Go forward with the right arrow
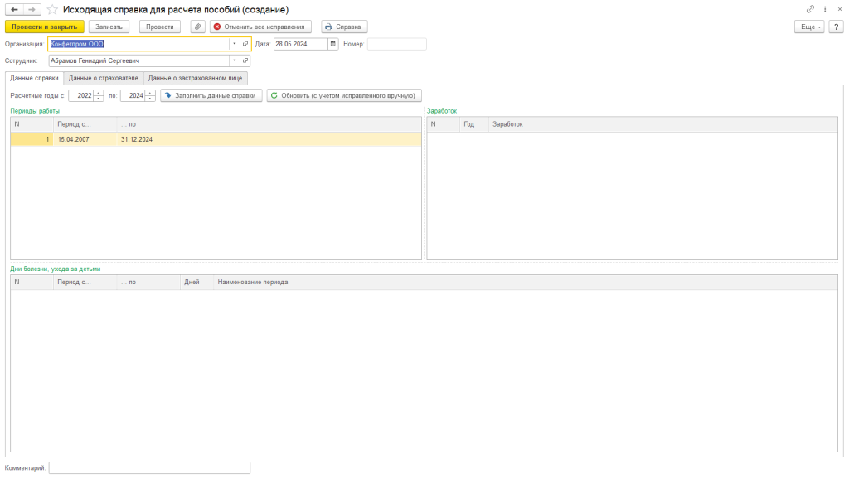Screen dimensions: 849x479 click(32, 10)
